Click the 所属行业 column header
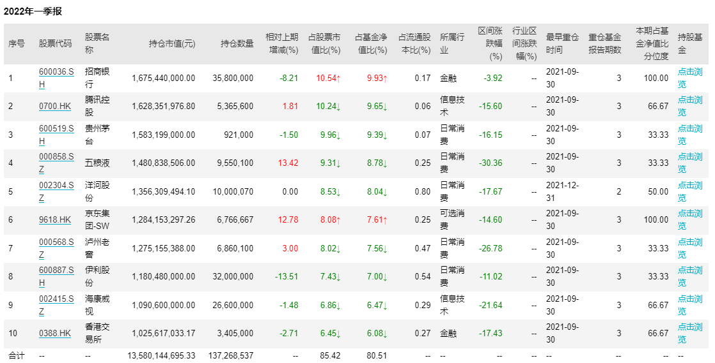 click(x=452, y=43)
